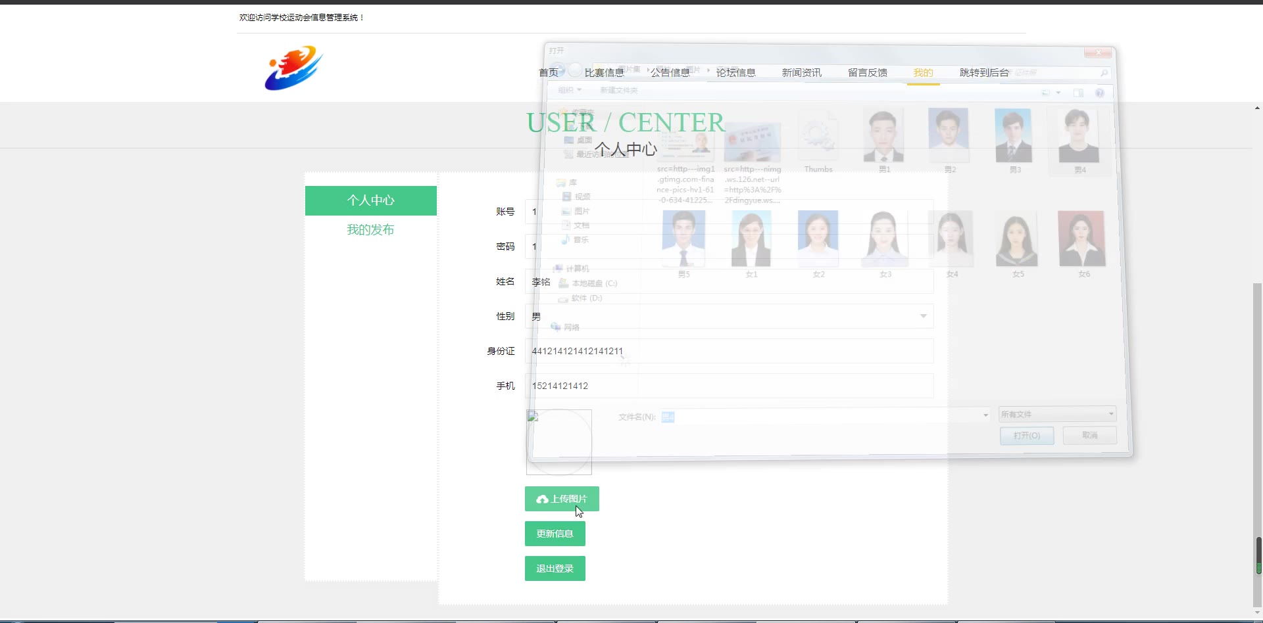Select 个人中心 in the left sidebar
The height and width of the screenshot is (623, 1263).
click(x=371, y=200)
